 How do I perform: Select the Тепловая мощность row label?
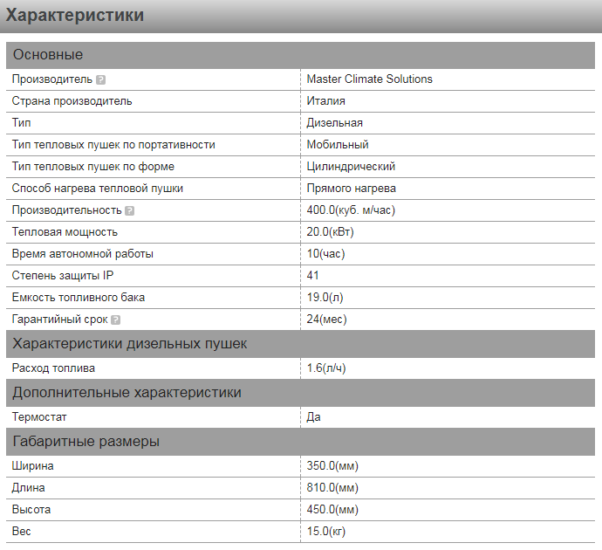pyautogui.click(x=65, y=232)
